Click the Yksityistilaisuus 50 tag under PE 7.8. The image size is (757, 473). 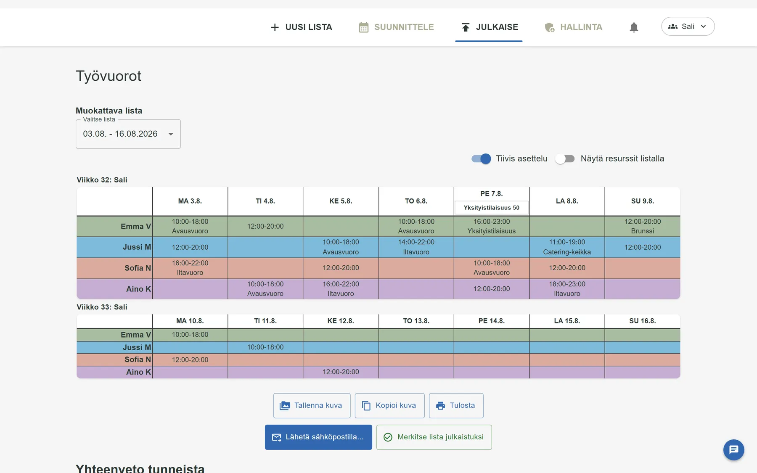492,208
